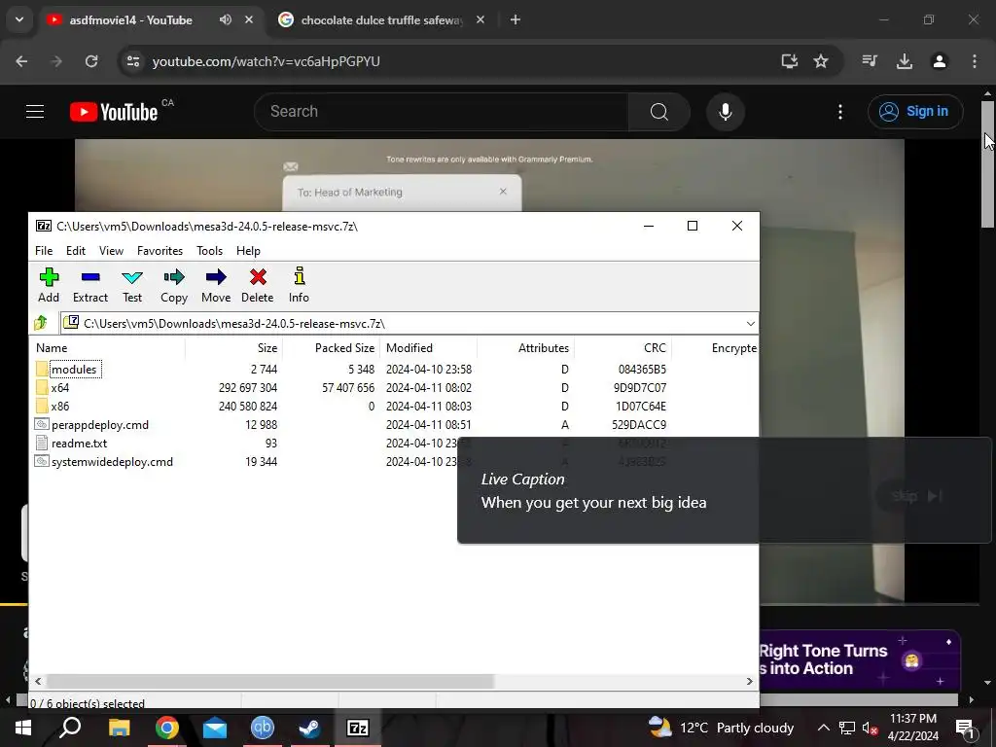Click the YouTube search magnifier button

(659, 112)
